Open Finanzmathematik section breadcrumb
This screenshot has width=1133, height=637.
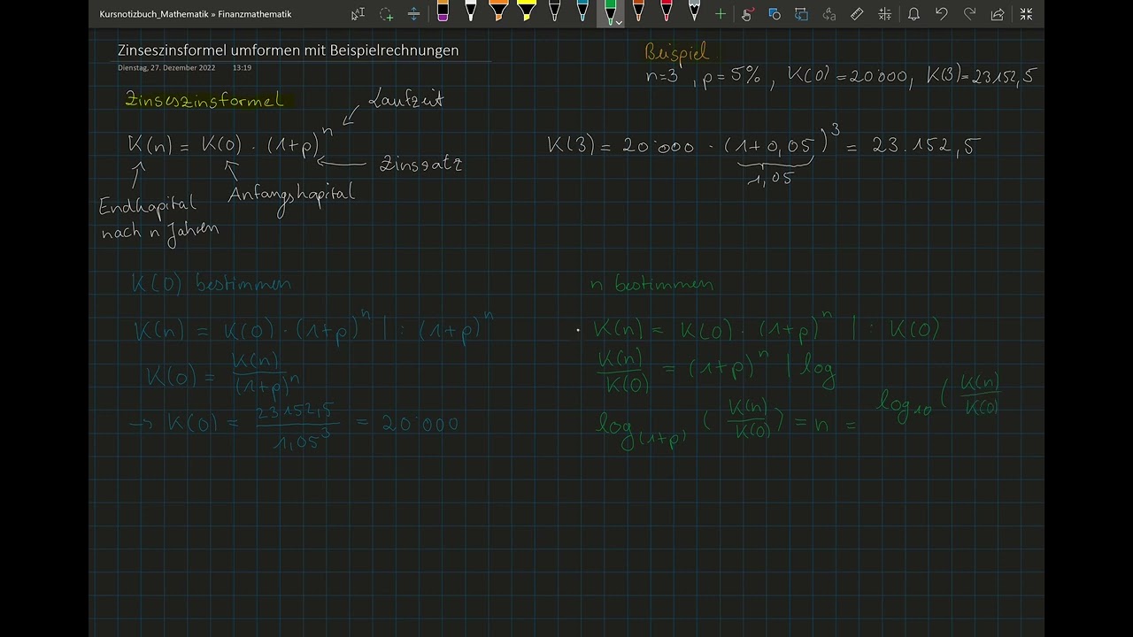[x=255, y=14]
